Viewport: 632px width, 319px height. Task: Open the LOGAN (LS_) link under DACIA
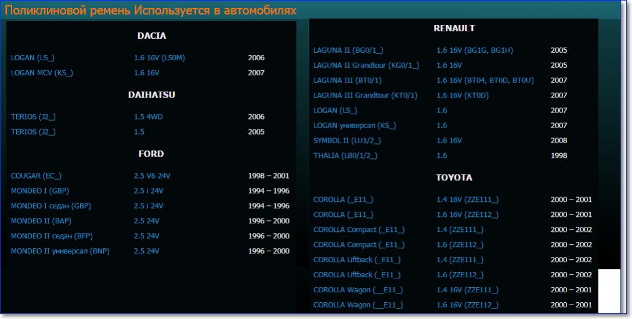[32, 57]
